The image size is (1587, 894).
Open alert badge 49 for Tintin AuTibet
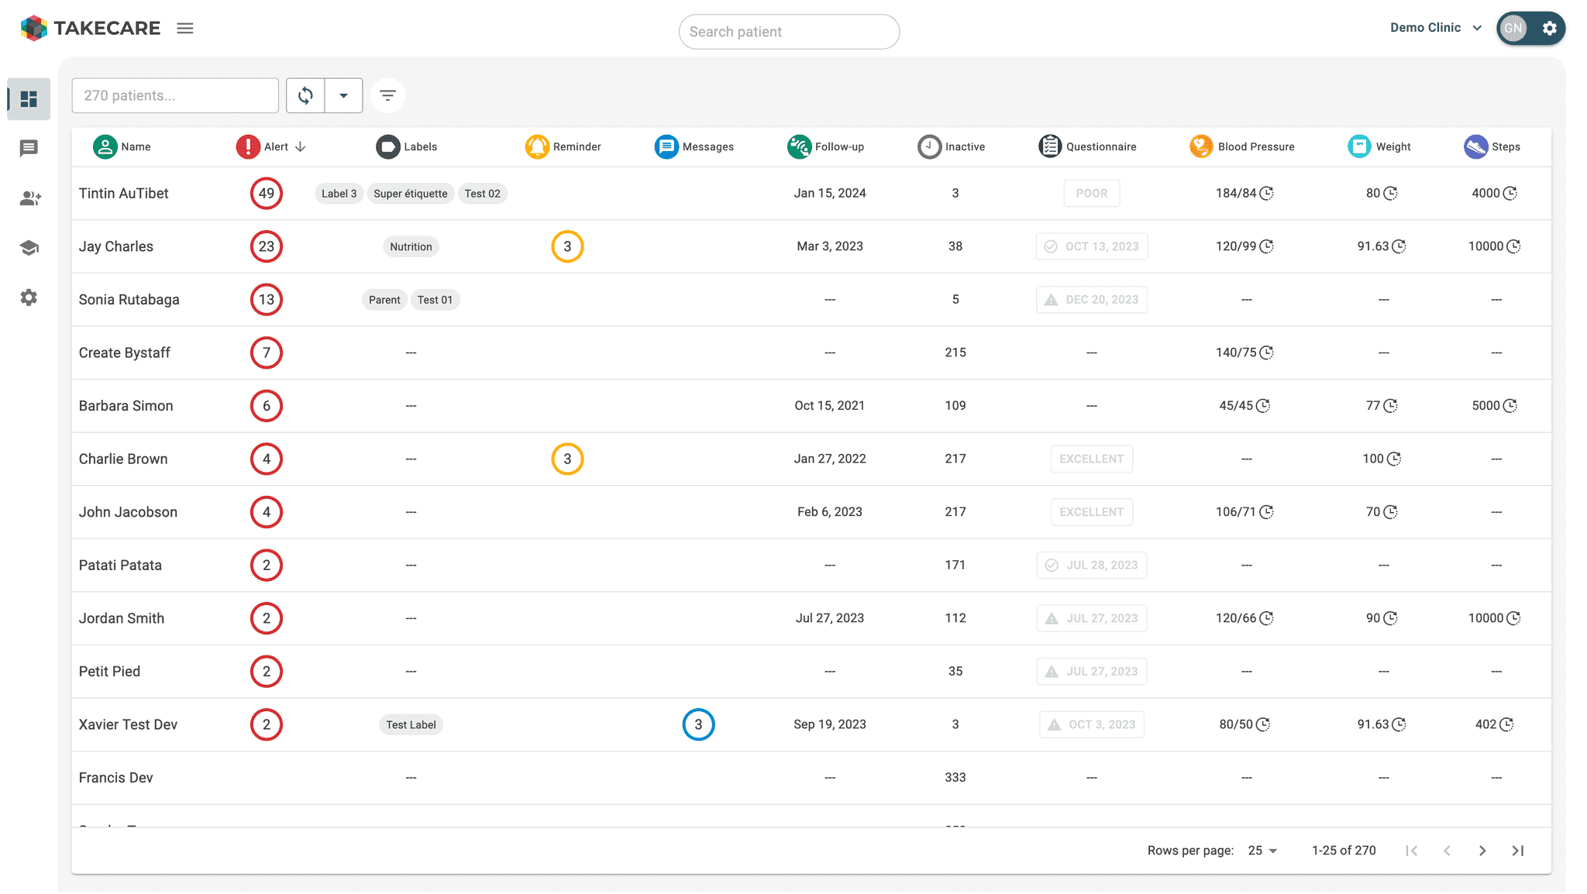[267, 194]
